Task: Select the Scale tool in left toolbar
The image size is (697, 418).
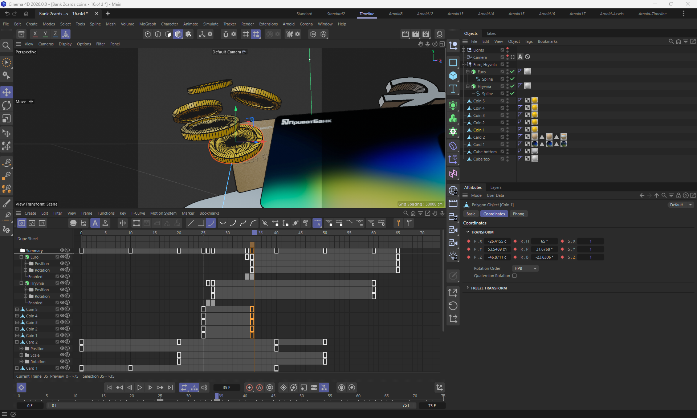Action: point(7,119)
